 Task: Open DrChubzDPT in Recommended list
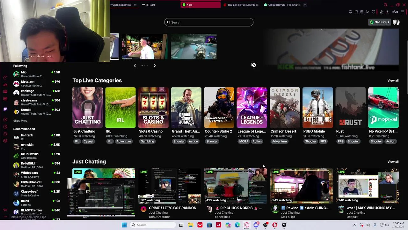pyautogui.click(x=37, y=156)
